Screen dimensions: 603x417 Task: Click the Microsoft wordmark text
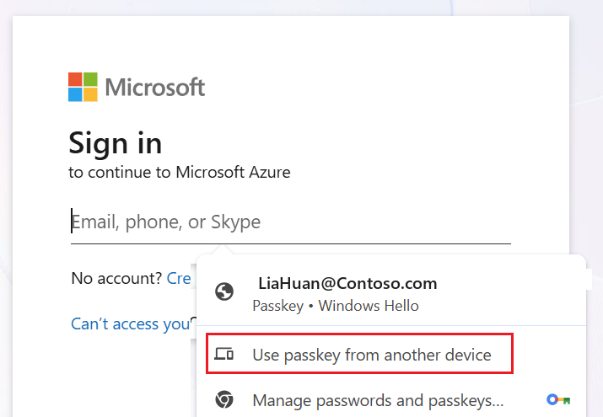[x=155, y=87]
